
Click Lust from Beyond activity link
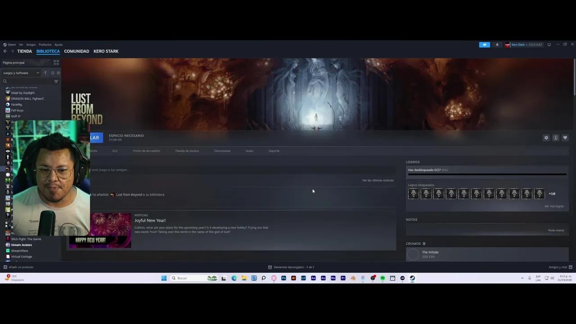pos(129,195)
